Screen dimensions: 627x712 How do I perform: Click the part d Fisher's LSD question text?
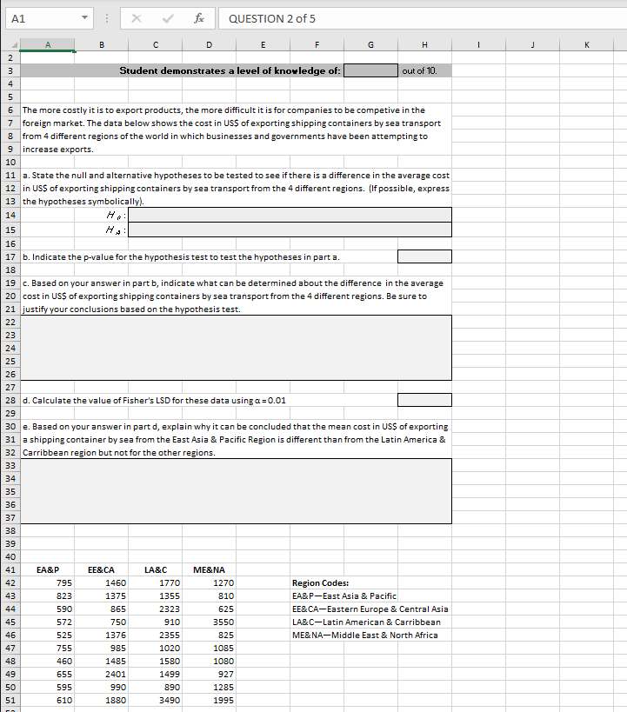[x=155, y=401]
